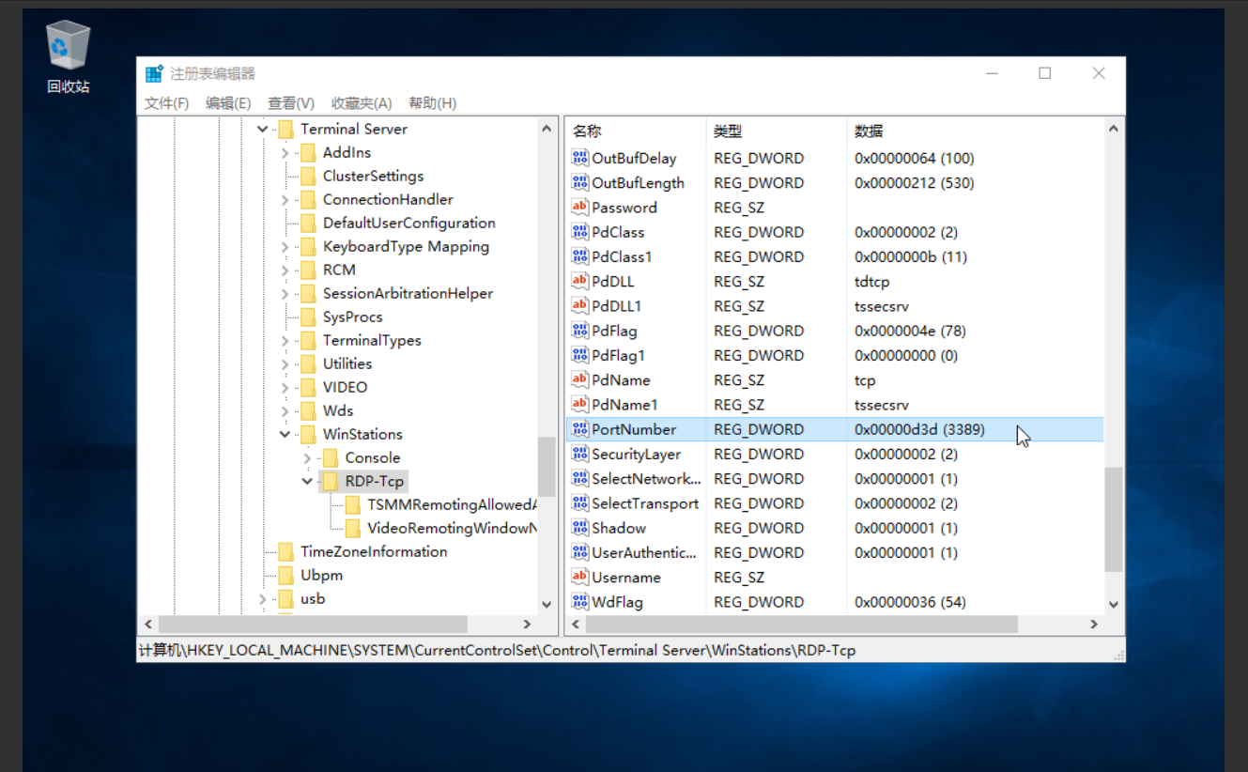Select the UserAuthentic... DWORD icon
1248x772 pixels.
580,552
